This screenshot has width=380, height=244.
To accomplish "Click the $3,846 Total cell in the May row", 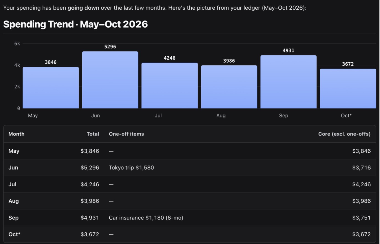I will coord(90,151).
